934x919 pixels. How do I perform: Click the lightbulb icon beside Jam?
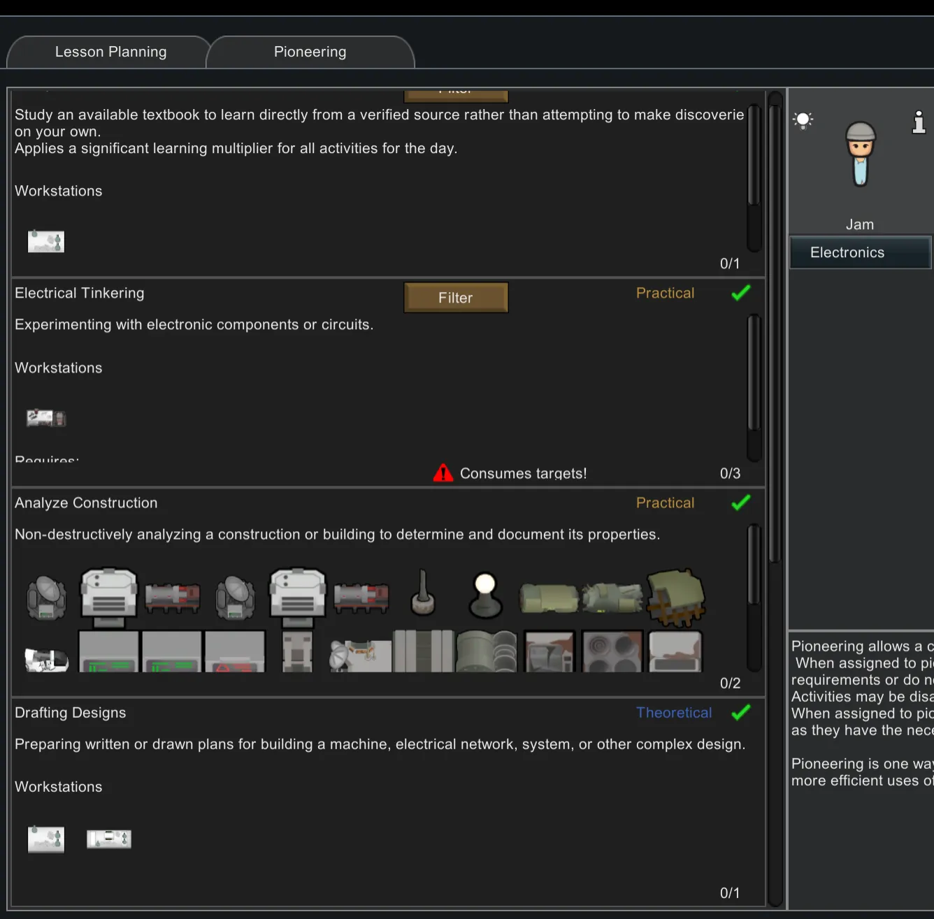[x=803, y=120]
